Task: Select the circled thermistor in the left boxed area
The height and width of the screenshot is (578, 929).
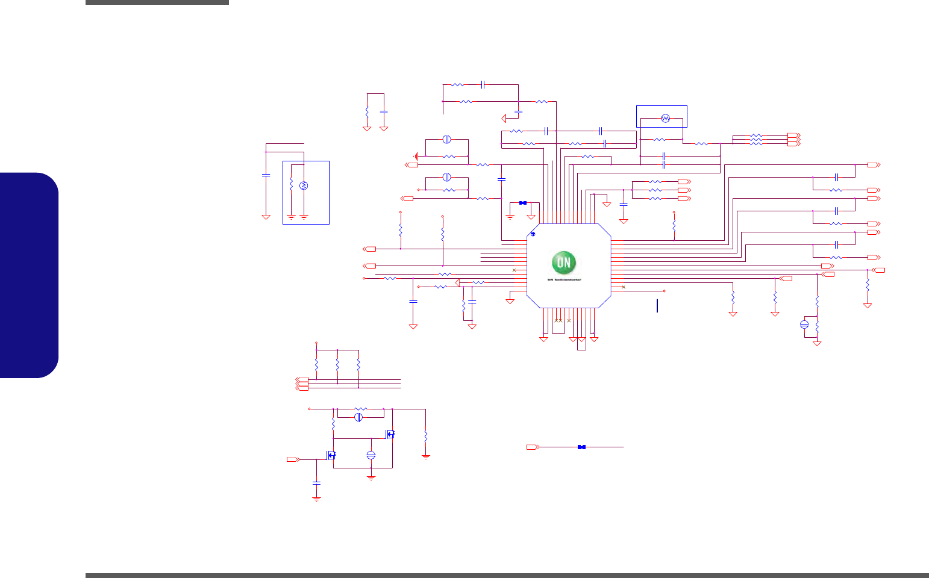Action: [304, 185]
